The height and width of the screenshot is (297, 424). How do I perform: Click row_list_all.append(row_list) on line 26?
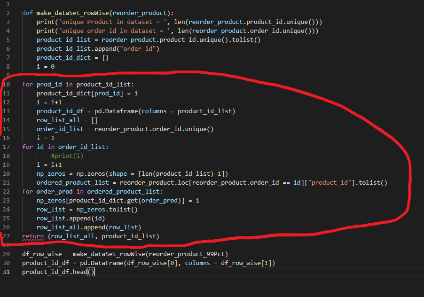(89, 227)
